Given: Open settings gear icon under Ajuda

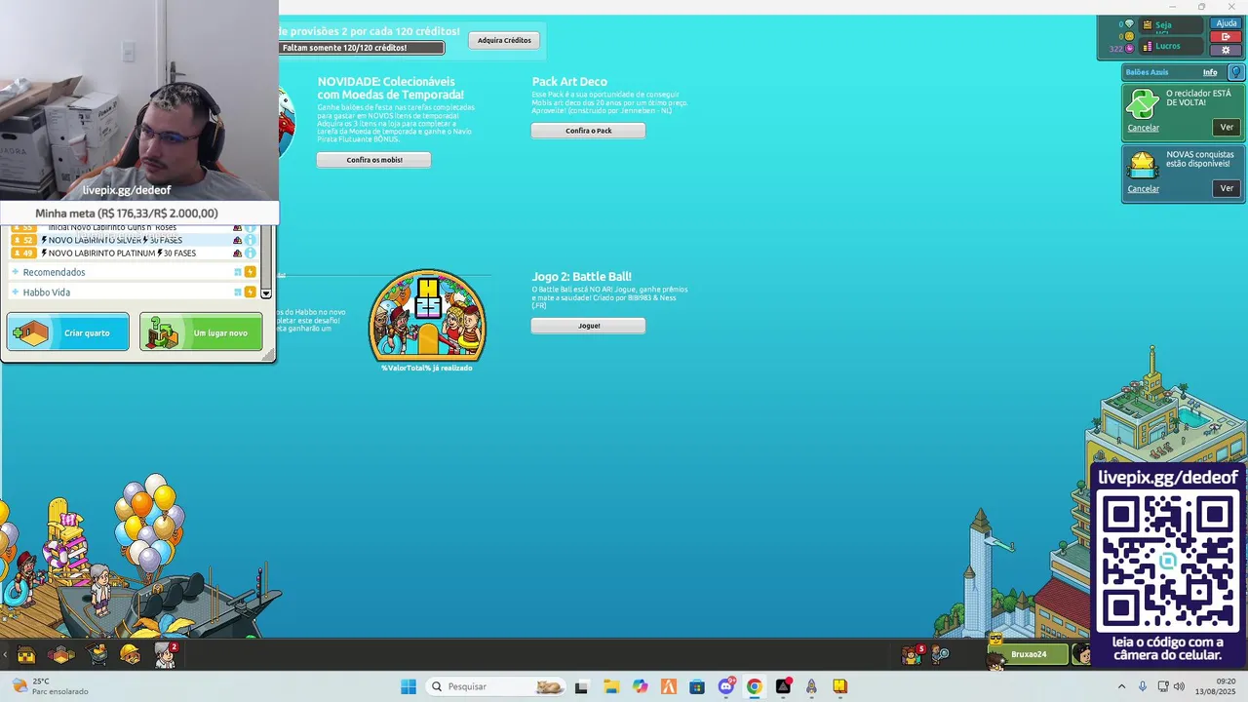Looking at the screenshot, I should click(x=1226, y=50).
